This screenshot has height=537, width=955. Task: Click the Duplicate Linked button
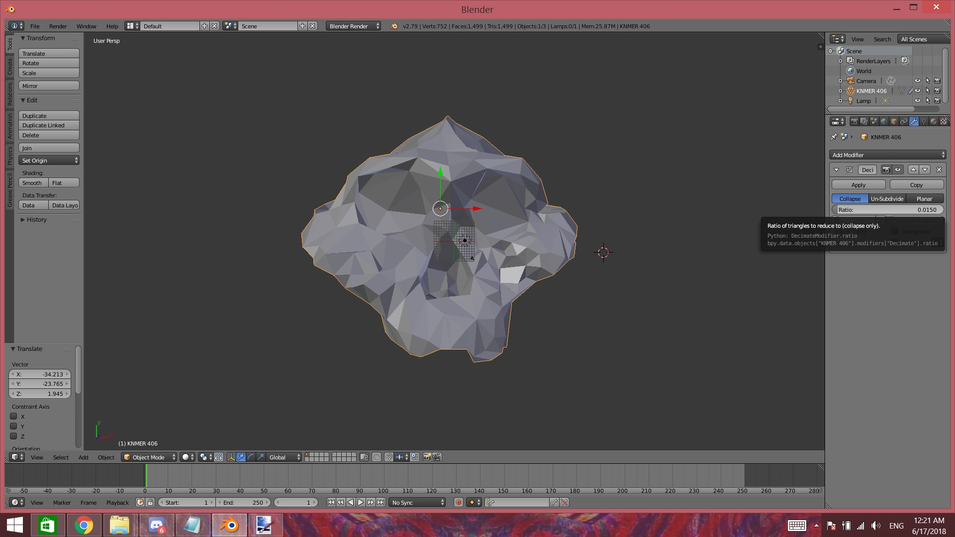point(49,125)
